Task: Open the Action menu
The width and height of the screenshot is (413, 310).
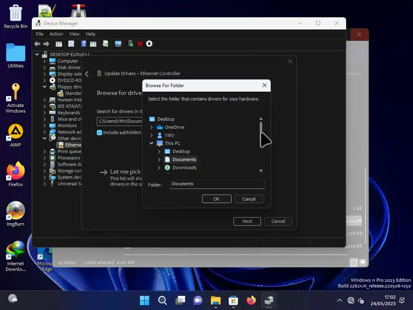Action: coord(56,34)
